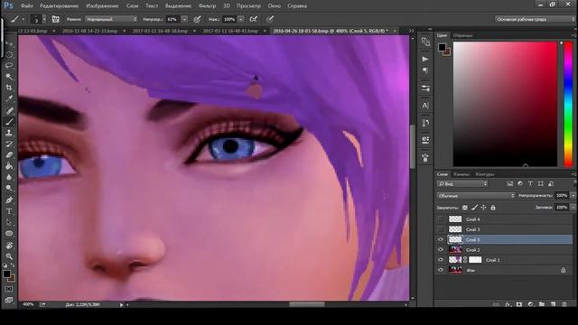Click the fx layer style icon
Screen dimensions: 578x325
pyautogui.click(x=508, y=304)
